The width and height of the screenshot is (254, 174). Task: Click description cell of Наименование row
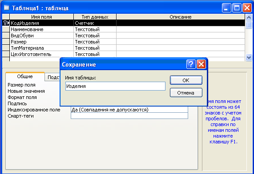(x=181, y=29)
